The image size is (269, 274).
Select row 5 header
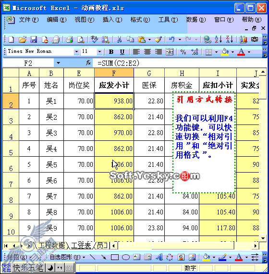(11, 149)
